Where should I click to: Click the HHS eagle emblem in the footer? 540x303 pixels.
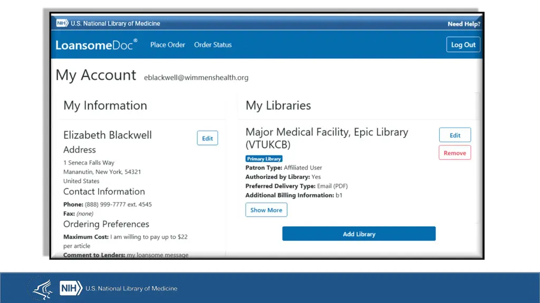pyautogui.click(x=40, y=288)
